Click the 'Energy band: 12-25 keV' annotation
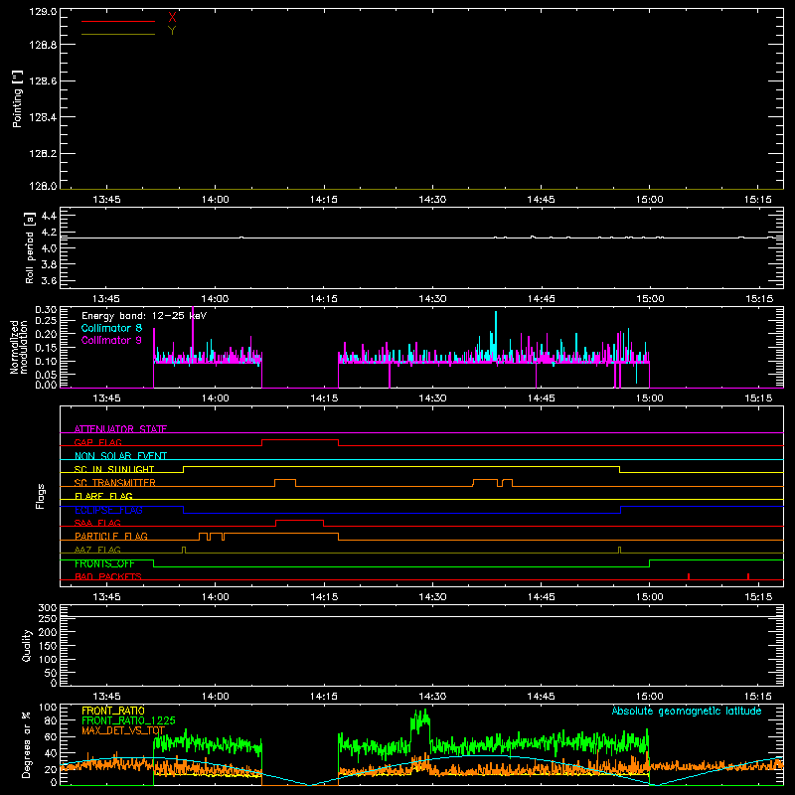The width and height of the screenshot is (795, 795). [144, 316]
